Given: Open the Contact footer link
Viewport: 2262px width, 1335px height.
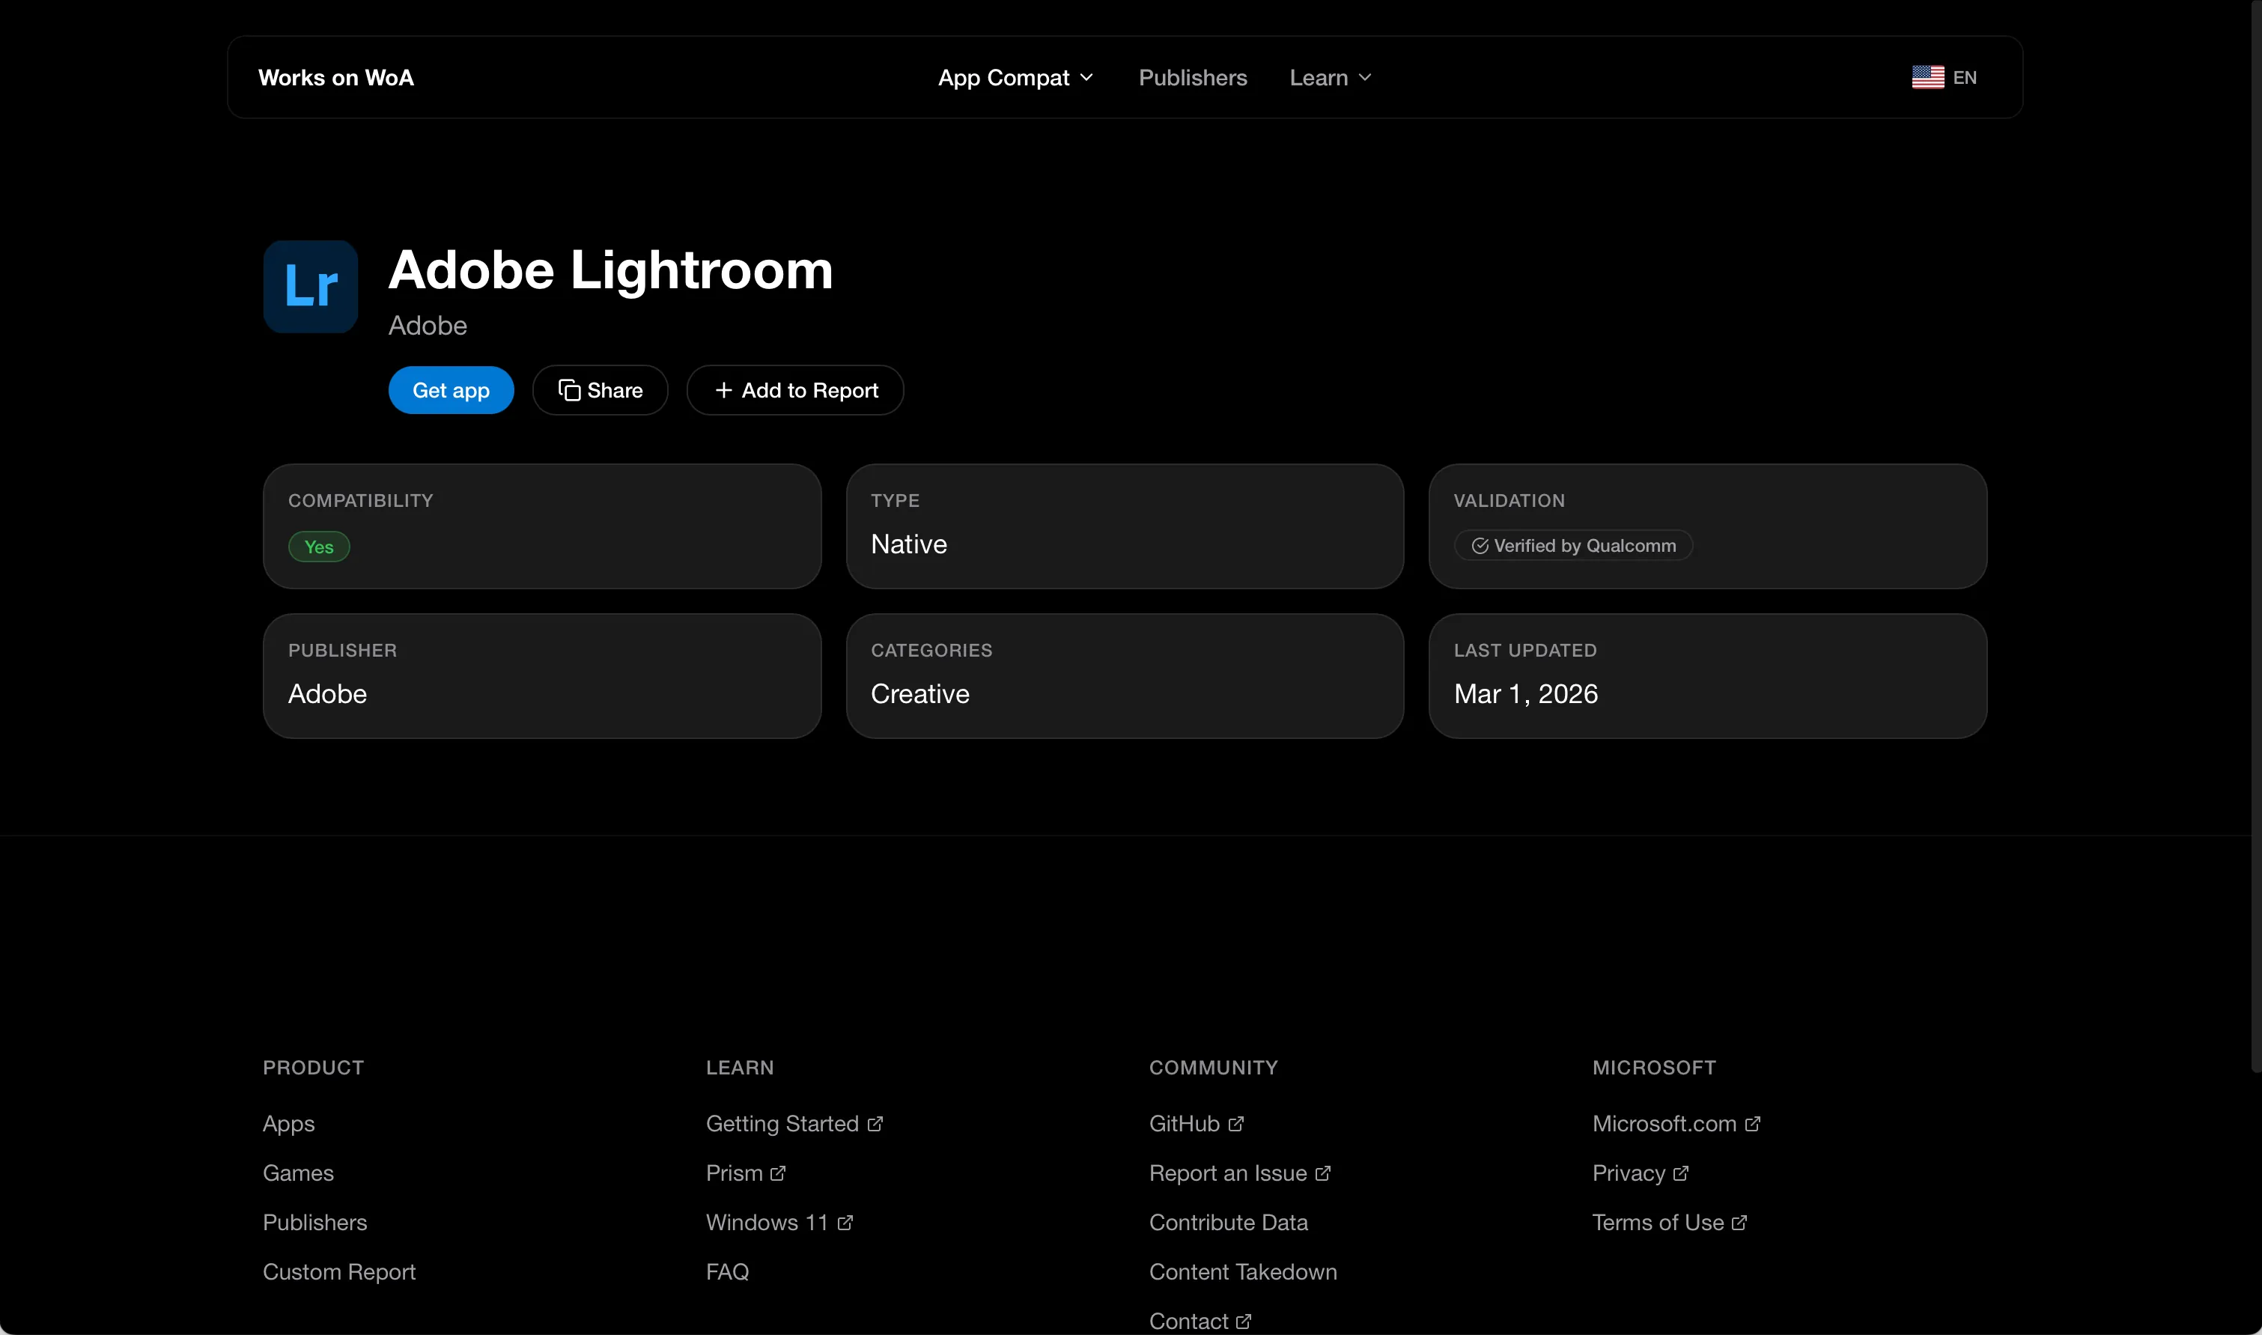Looking at the screenshot, I should pos(1200,1322).
